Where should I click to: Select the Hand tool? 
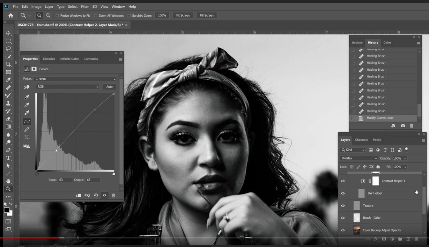[8, 181]
